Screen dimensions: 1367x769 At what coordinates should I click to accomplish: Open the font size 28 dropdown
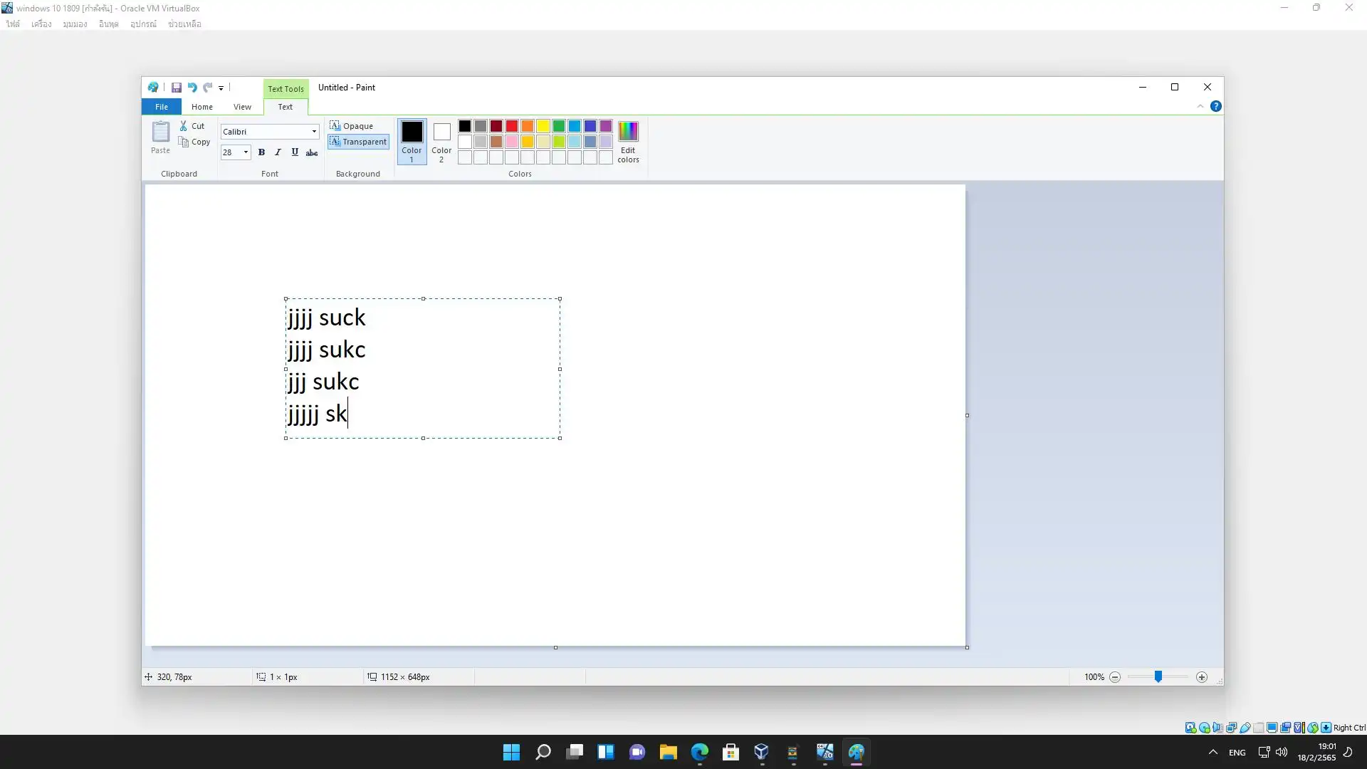point(246,152)
